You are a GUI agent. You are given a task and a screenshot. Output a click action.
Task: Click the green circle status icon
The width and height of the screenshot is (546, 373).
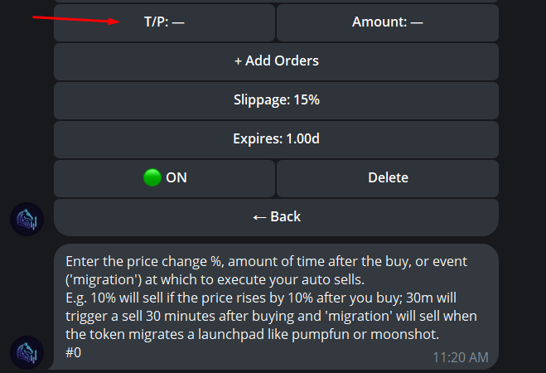152,177
